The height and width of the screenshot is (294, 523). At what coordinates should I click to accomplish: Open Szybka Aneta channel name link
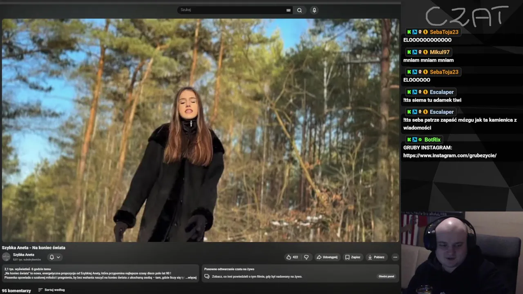[24, 255]
